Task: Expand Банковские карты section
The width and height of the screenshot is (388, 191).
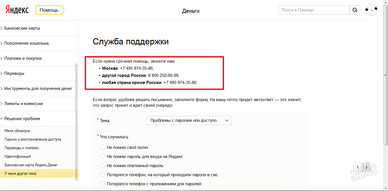Action: [x=39, y=28]
